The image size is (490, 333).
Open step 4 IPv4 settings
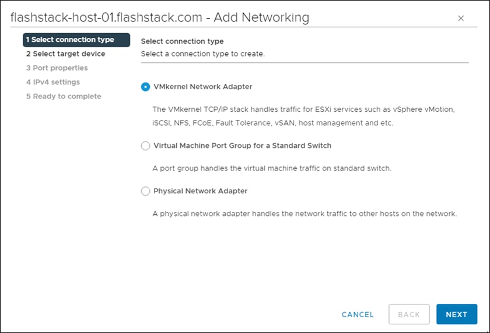click(x=53, y=82)
